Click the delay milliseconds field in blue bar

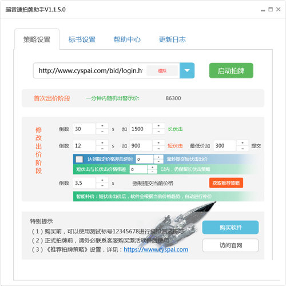point(145,159)
